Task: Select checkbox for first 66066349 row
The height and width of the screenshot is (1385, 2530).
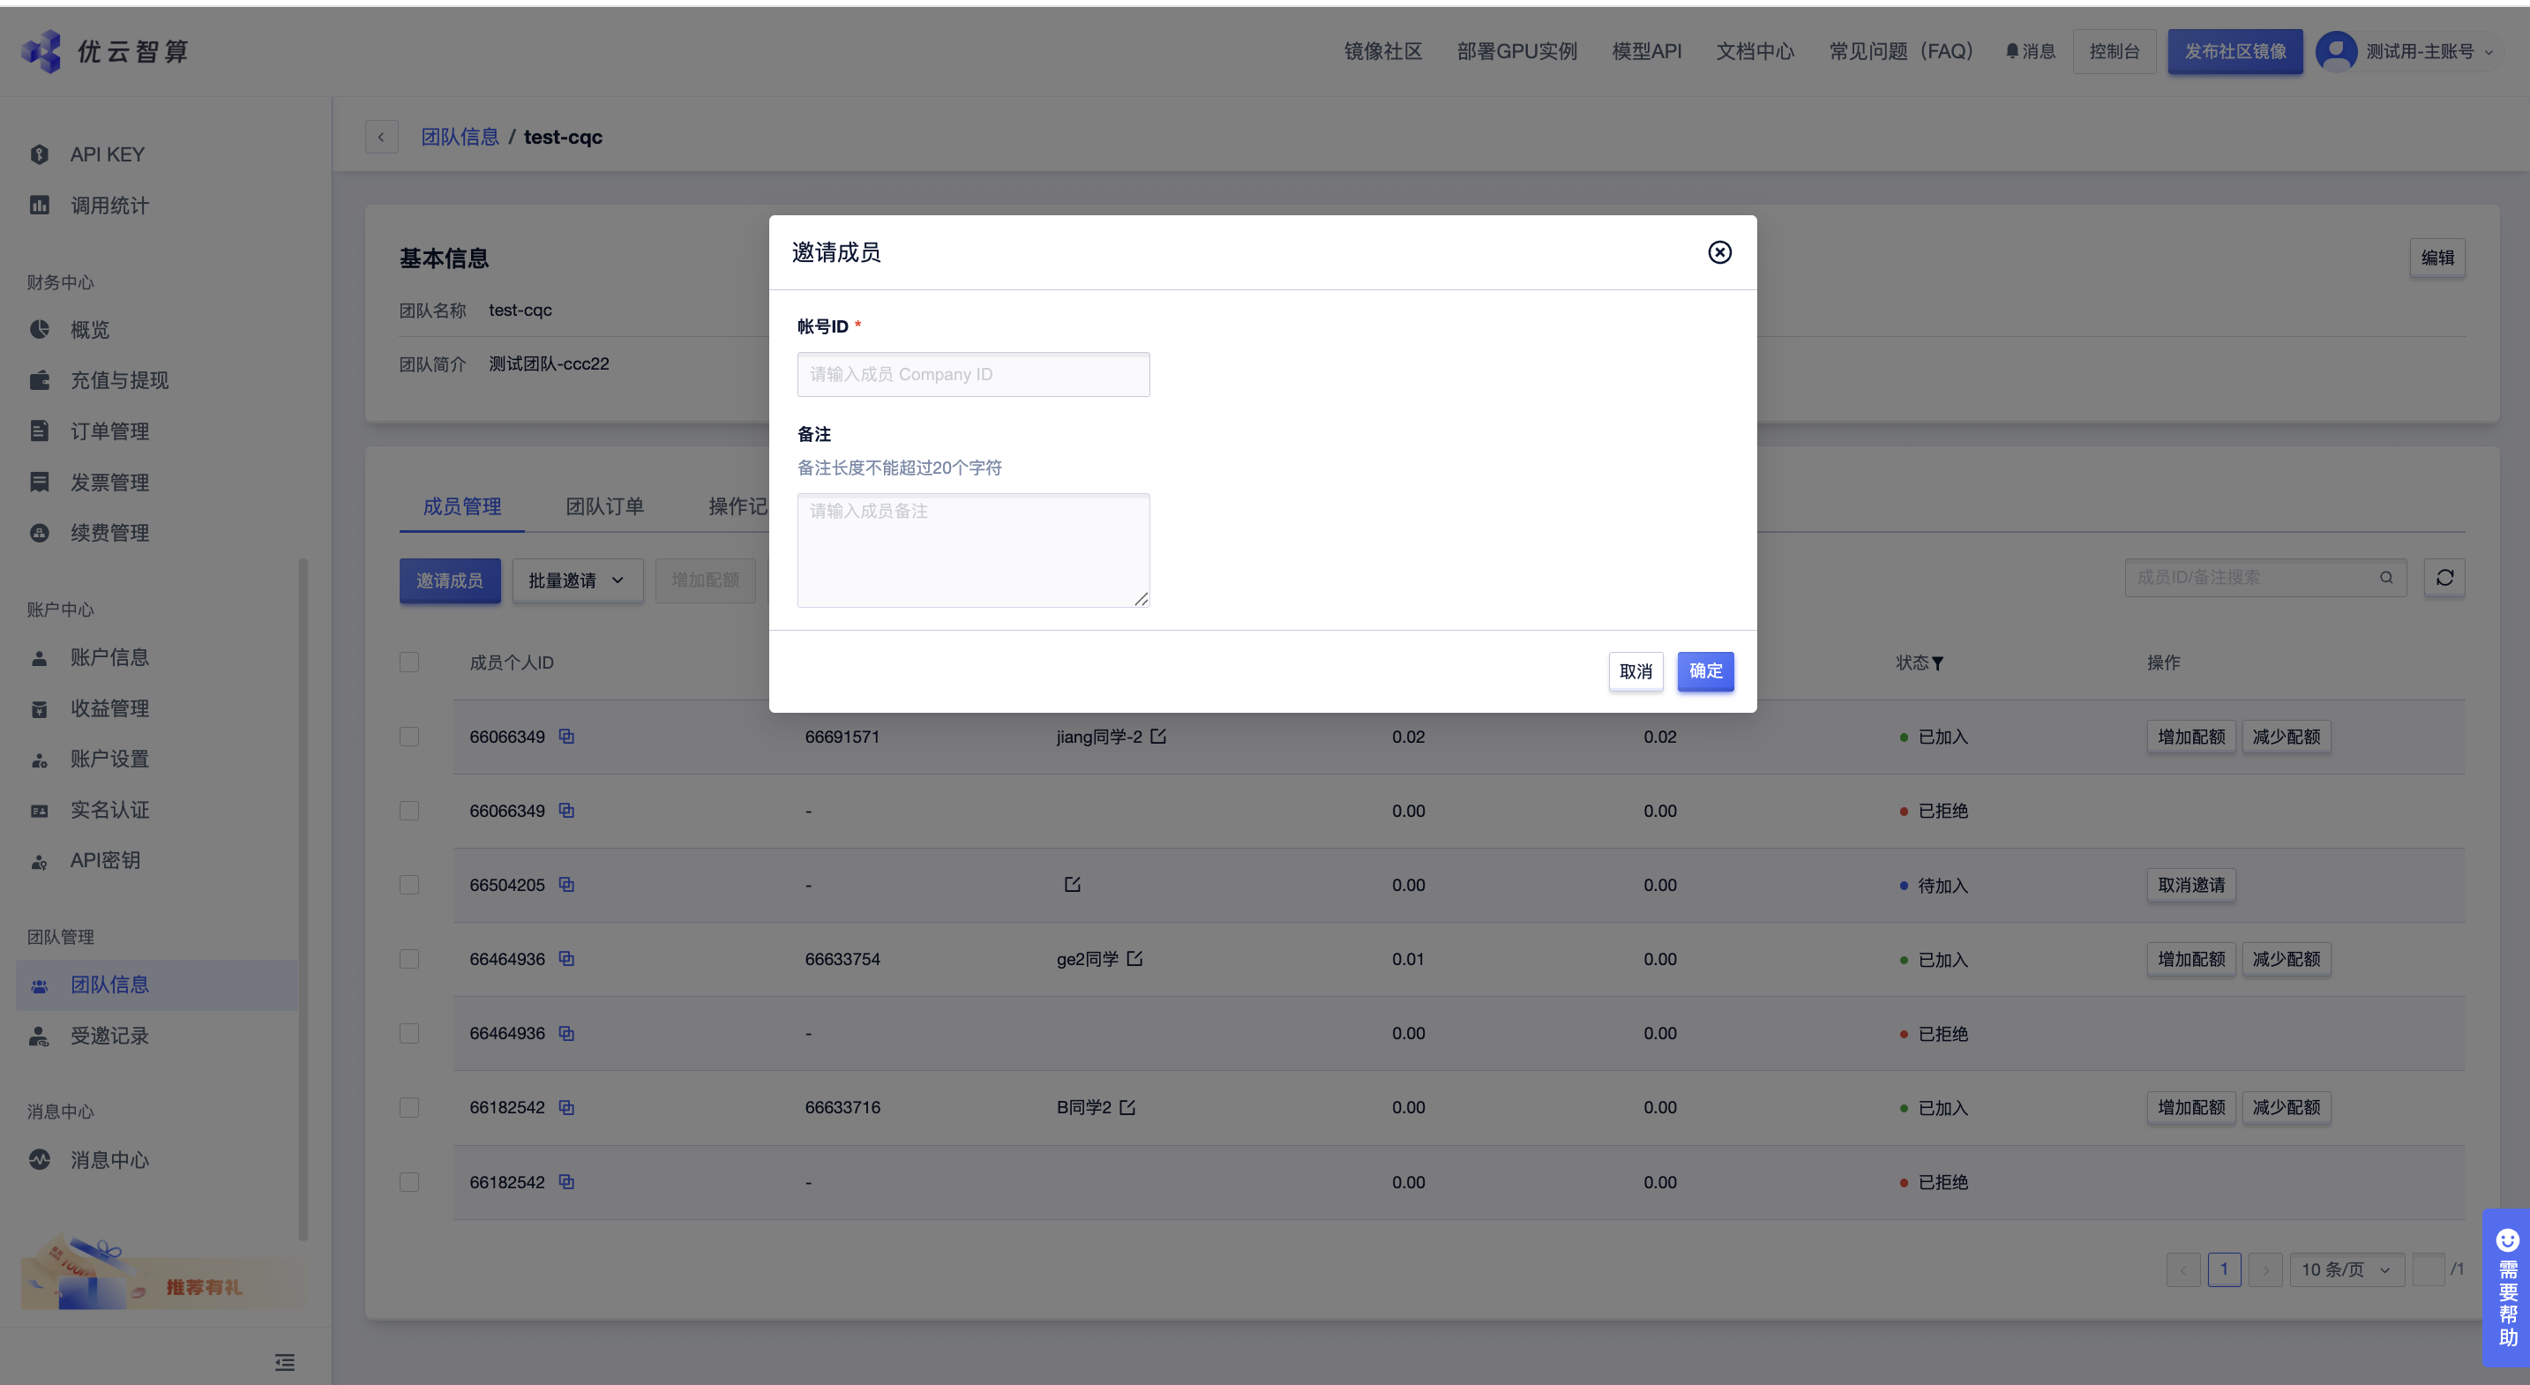Action: [x=409, y=737]
